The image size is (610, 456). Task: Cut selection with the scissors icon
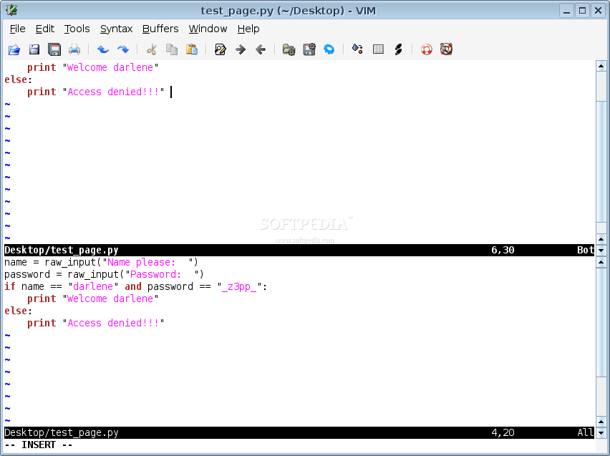point(151,49)
